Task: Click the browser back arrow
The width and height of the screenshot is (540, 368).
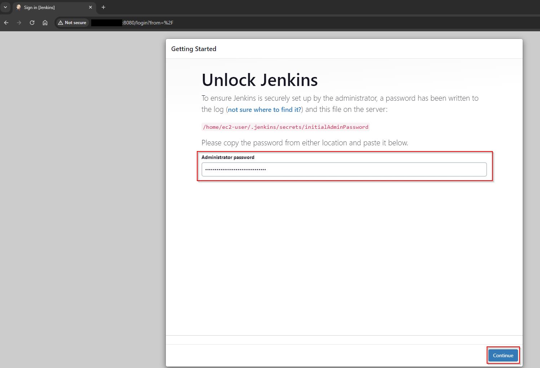Action: (x=6, y=23)
